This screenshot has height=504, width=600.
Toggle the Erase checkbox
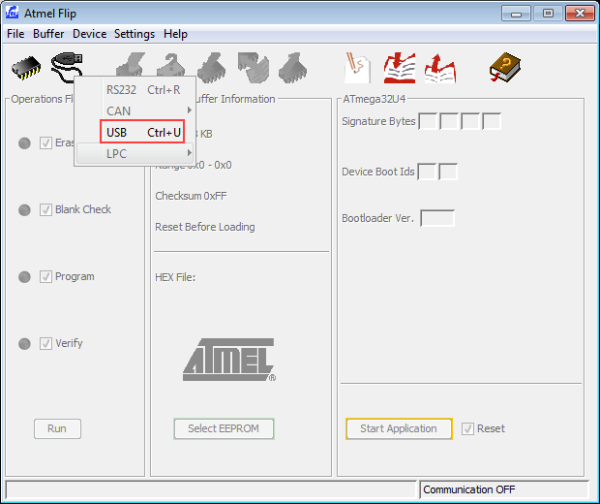45,143
